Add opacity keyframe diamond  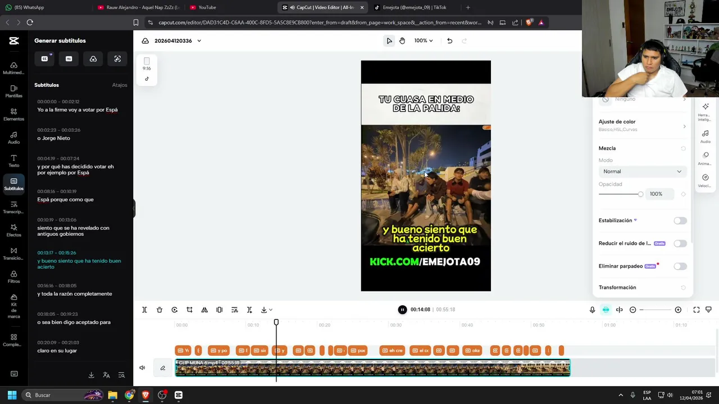(x=683, y=194)
